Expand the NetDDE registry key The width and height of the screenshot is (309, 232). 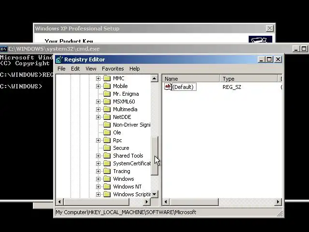click(x=98, y=117)
